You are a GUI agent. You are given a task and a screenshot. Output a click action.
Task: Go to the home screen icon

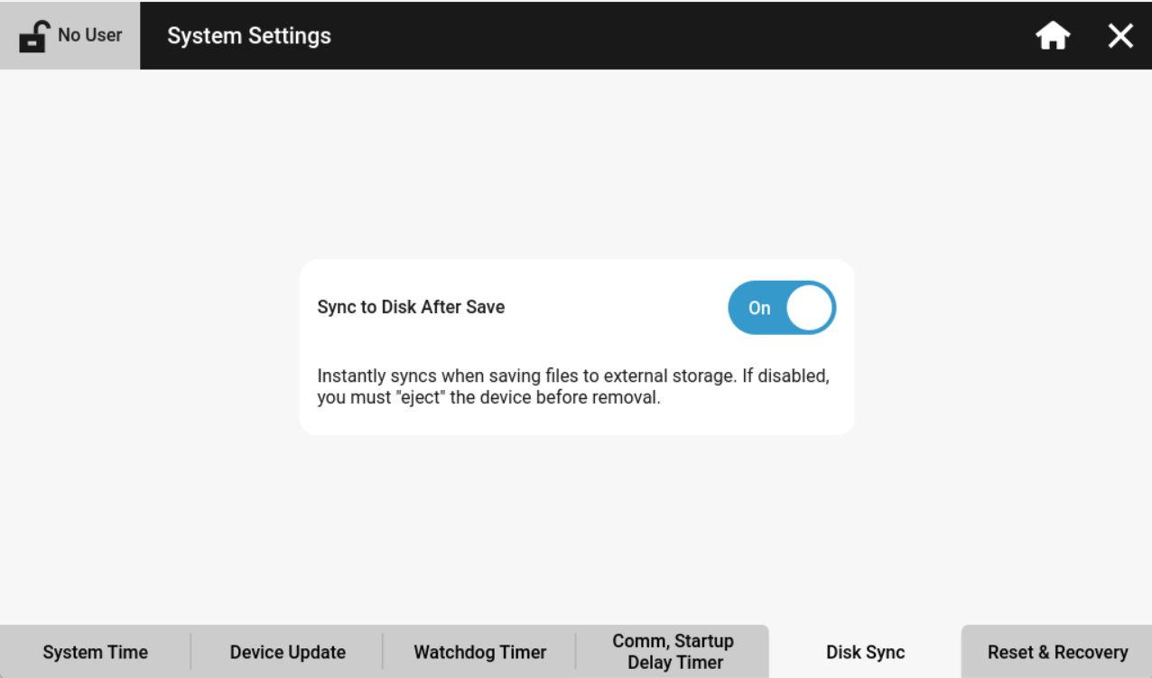(1053, 36)
